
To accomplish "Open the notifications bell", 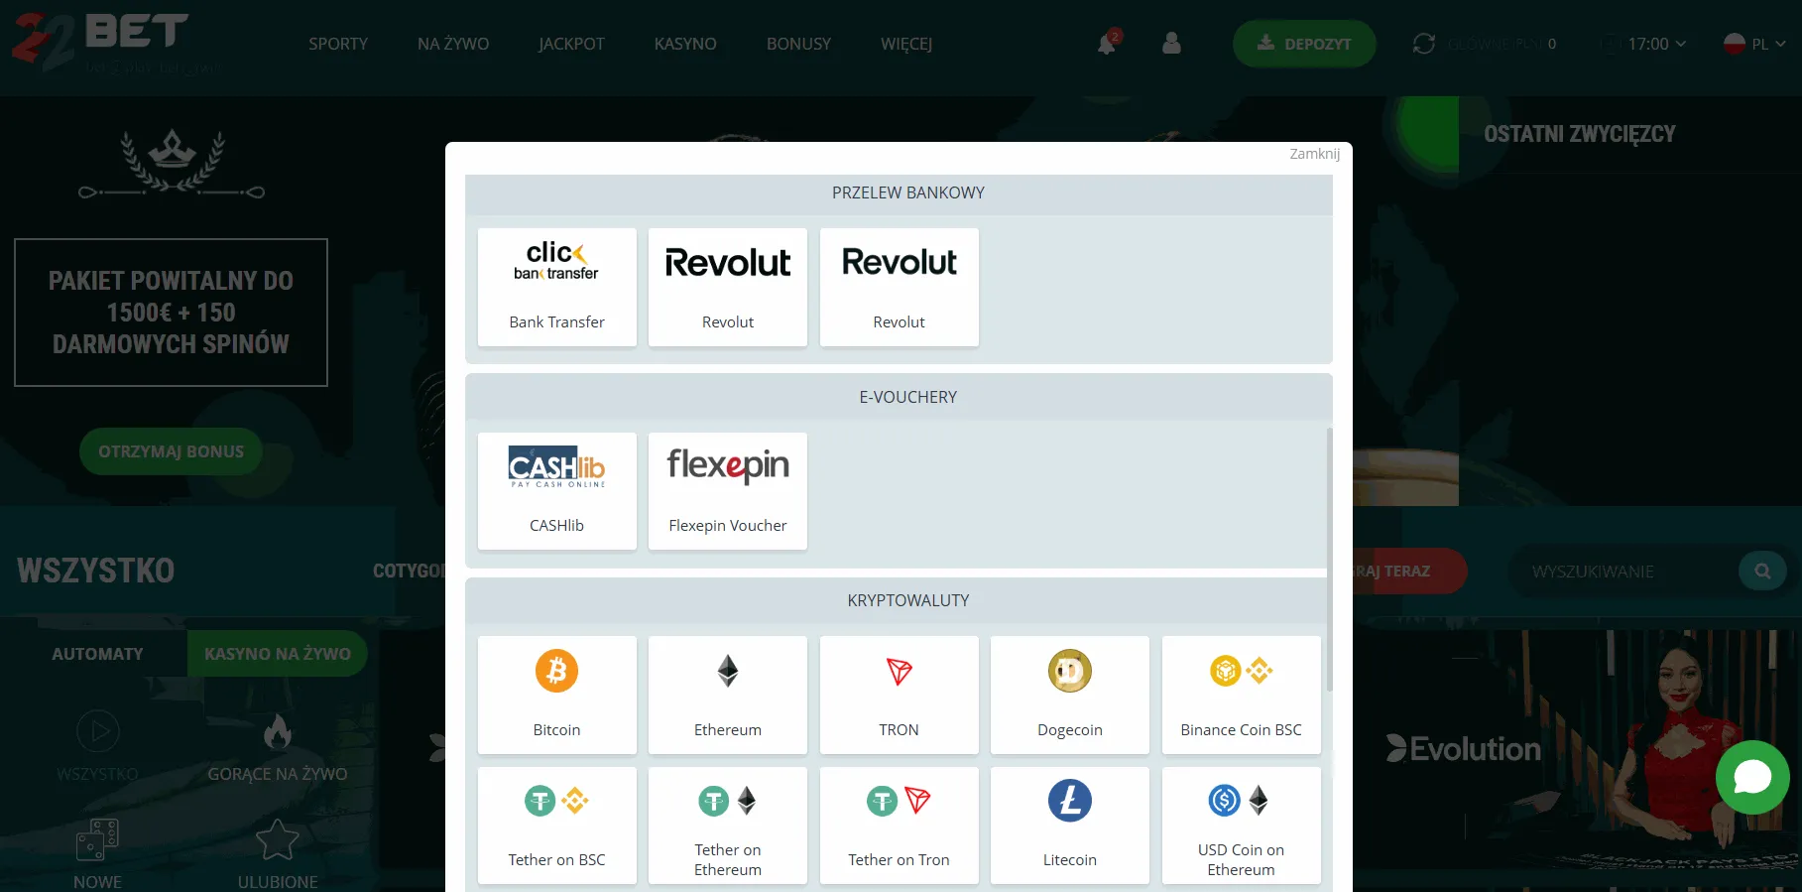I will (x=1107, y=44).
